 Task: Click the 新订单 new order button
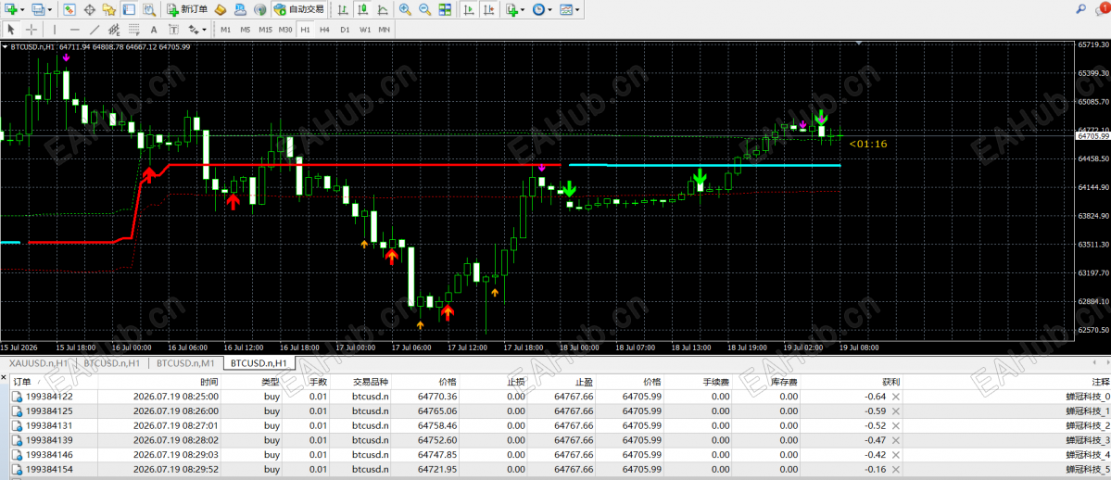coord(188,10)
